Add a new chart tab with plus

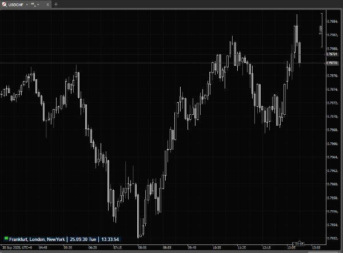coord(55,4)
